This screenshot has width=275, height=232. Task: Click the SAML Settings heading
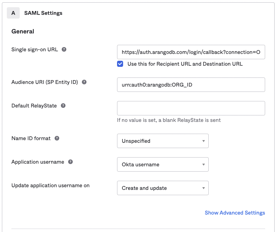[x=43, y=13]
